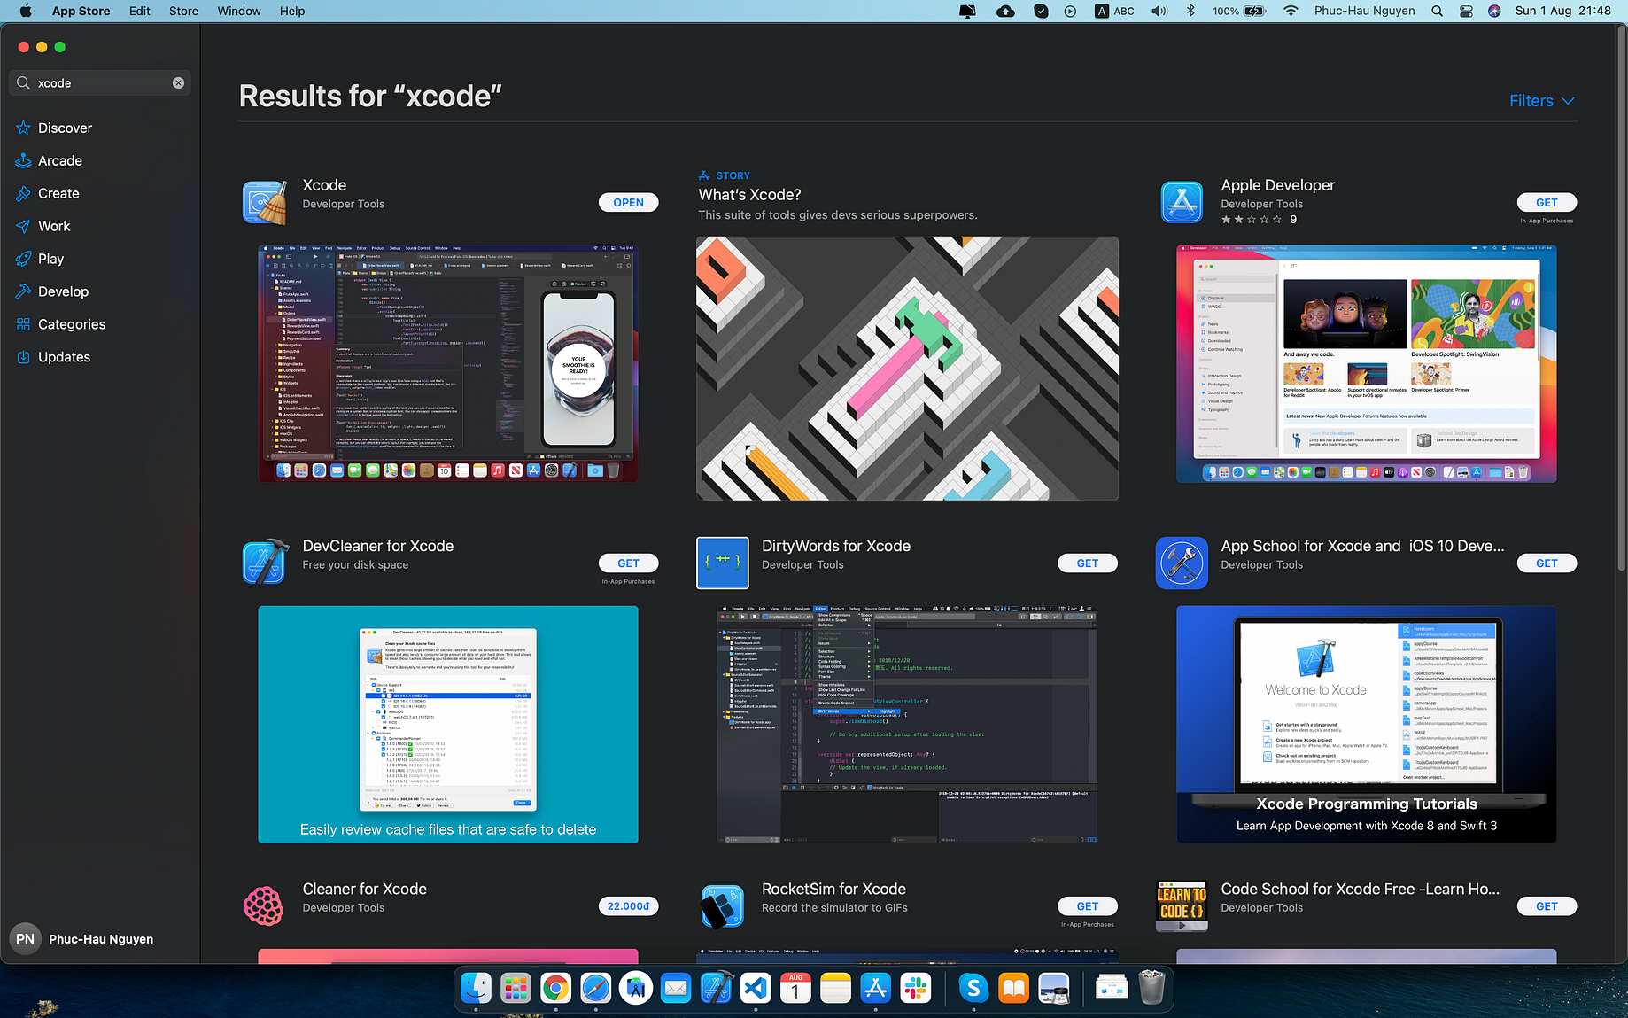Screen dimensions: 1628x1018
Task: Get Code School for Xcode Free
Action: click(1547, 906)
